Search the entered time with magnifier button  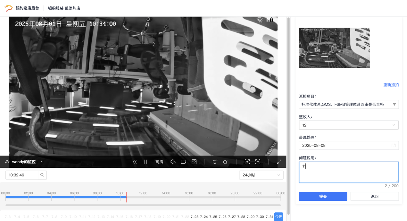pyautogui.click(x=42, y=175)
